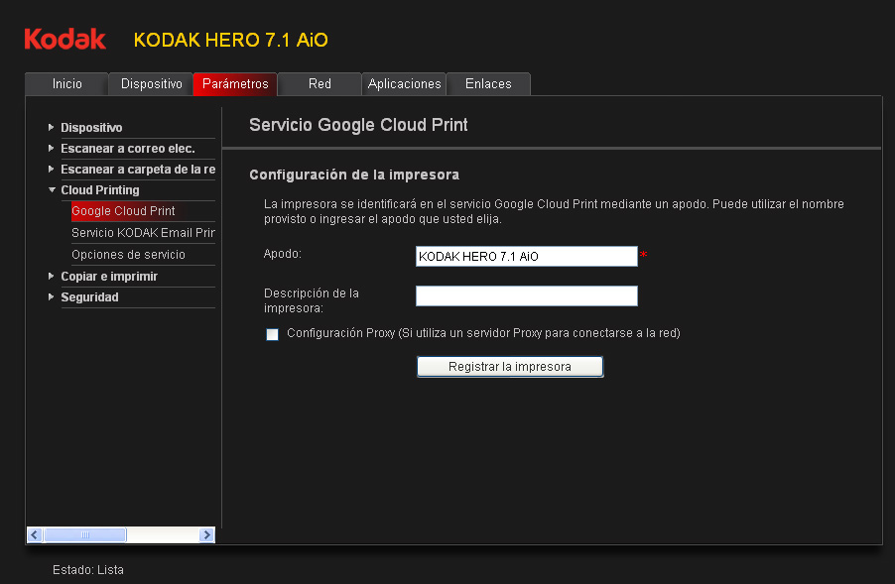This screenshot has height=584, width=895.
Task: Click the Descripción de la impresora field
Action: coord(526,296)
